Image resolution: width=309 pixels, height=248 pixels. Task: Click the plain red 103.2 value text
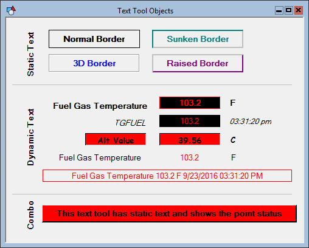tap(190, 157)
